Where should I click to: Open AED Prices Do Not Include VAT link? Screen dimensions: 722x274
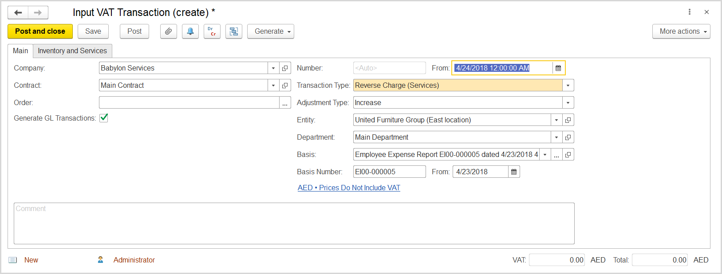pos(349,188)
